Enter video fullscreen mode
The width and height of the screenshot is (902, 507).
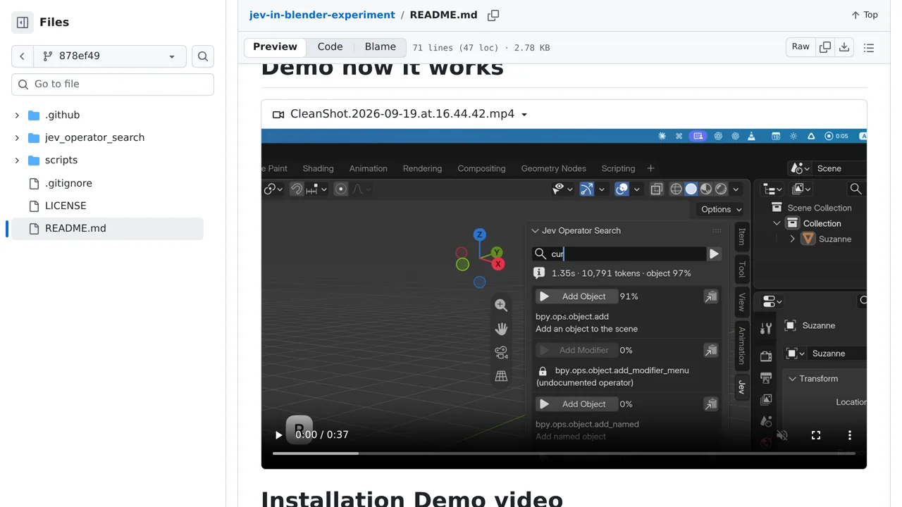pyautogui.click(x=816, y=435)
